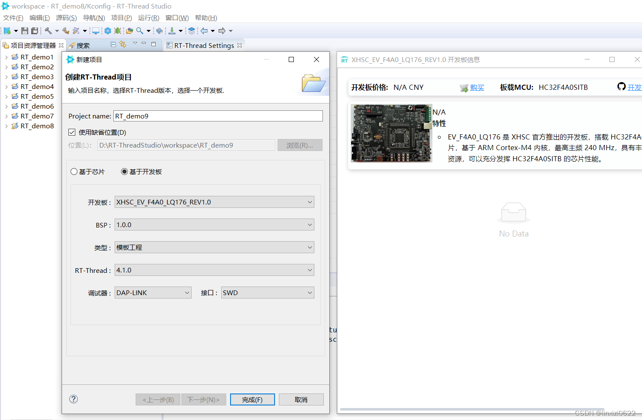This screenshot has width=642, height=420.
Task: Click the SDK Manager layers icon
Action: coord(192,31)
